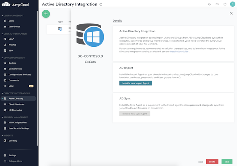The width and height of the screenshot is (237, 166).
Task: Click the info icon beside page title
Action: (x=101, y=5)
